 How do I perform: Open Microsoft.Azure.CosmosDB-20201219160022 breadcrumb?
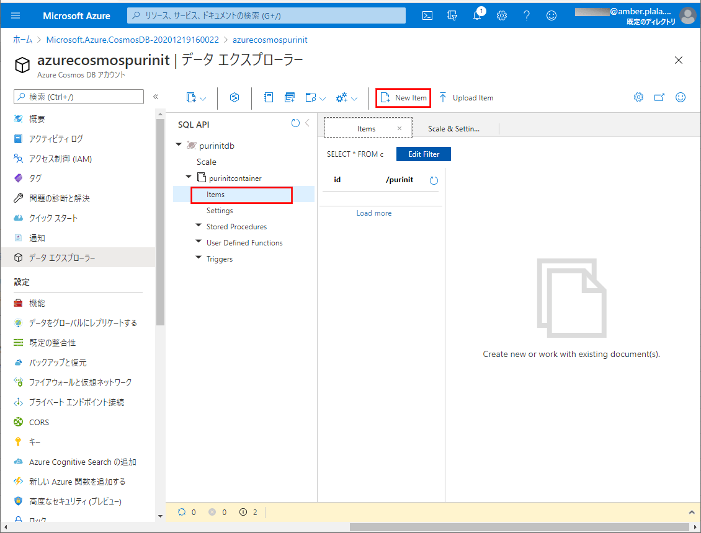click(x=133, y=40)
